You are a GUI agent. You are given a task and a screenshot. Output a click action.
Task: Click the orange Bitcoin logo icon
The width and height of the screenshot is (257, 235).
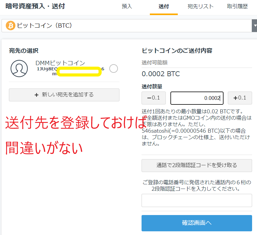(x=10, y=25)
